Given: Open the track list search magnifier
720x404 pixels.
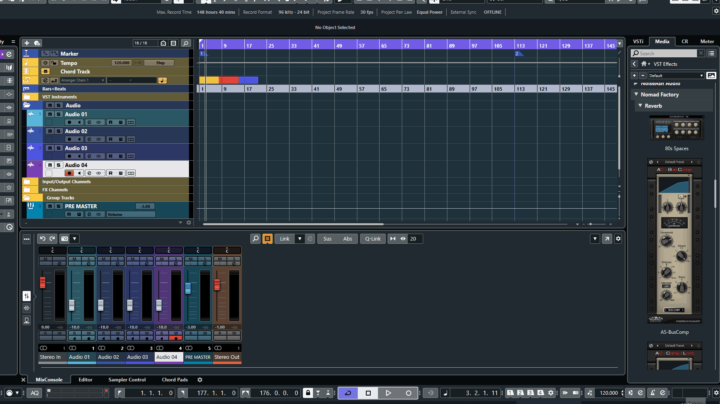Looking at the screenshot, I should pyautogui.click(x=186, y=43).
